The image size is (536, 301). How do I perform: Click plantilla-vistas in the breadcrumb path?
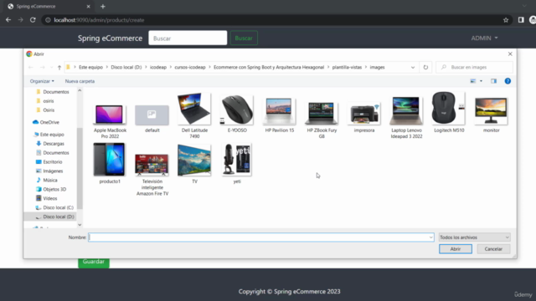[347, 67]
